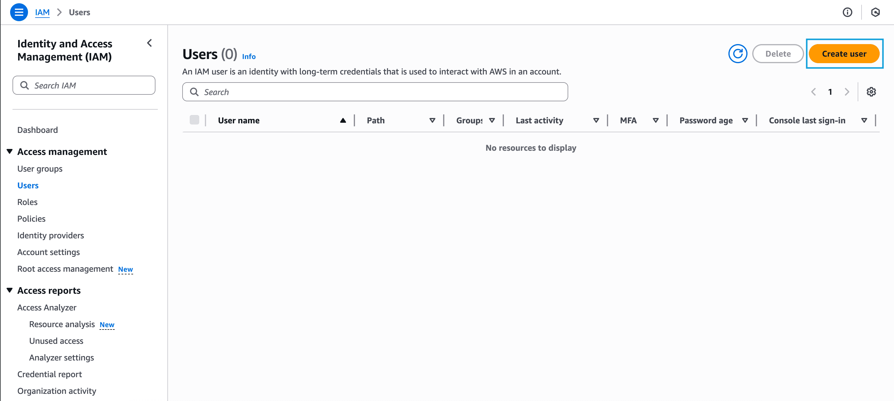Viewport: 894px width, 401px height.
Task: Click the IAM breadcrumb link
Action: tap(42, 12)
